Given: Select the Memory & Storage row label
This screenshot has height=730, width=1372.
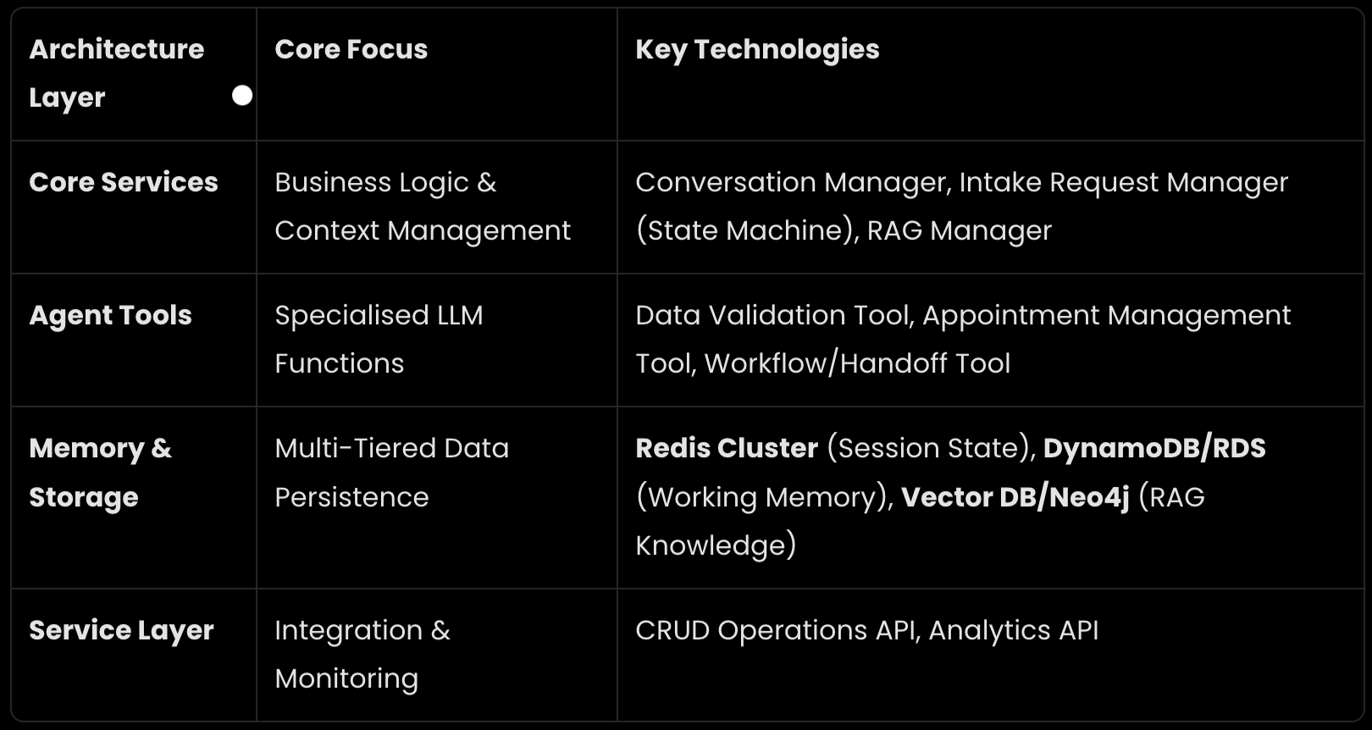Looking at the screenshot, I should pyautogui.click(x=100, y=472).
